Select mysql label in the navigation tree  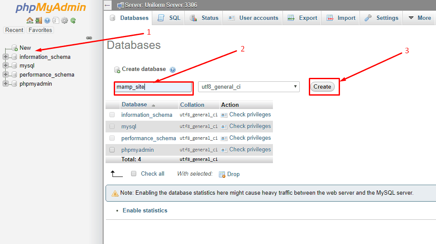tap(27, 66)
